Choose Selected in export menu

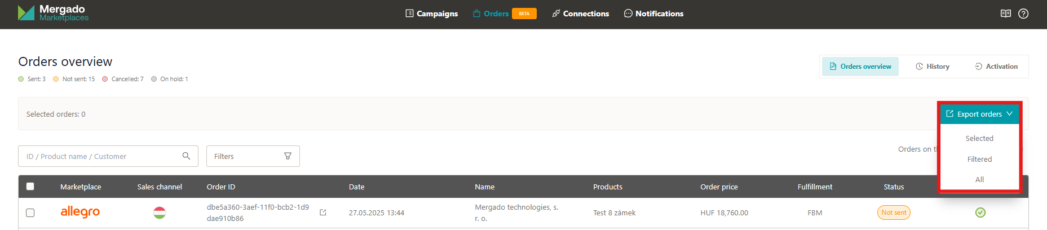[979, 139]
